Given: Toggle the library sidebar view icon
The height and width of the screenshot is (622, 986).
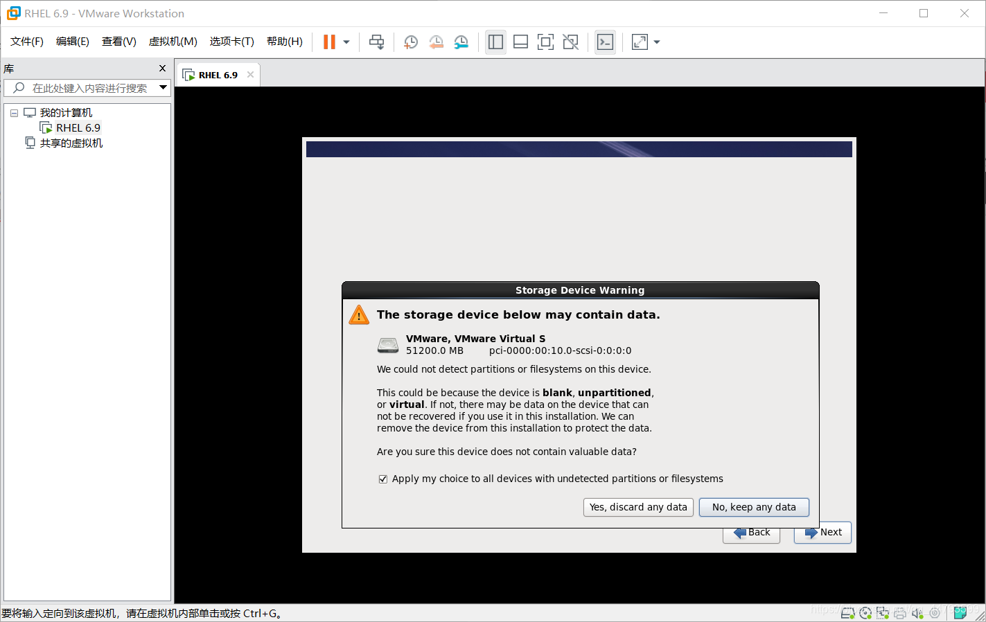Looking at the screenshot, I should pos(495,42).
